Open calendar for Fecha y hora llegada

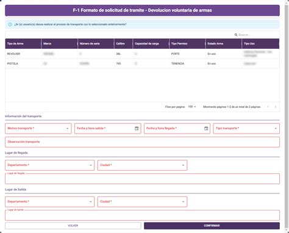click(x=206, y=129)
